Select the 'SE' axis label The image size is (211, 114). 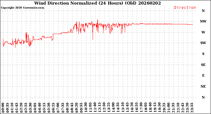tap(203, 65)
